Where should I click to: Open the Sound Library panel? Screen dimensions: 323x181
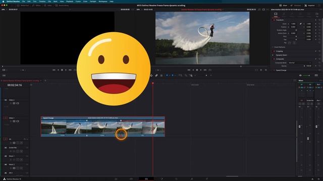pyautogui.click(x=62, y=6)
